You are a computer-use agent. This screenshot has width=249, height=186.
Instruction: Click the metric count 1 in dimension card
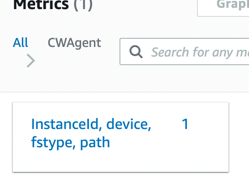click(185, 124)
